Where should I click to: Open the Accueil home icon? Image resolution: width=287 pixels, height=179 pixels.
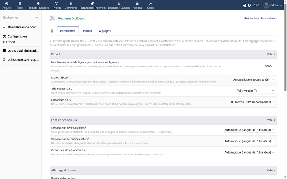tap(6, 3)
